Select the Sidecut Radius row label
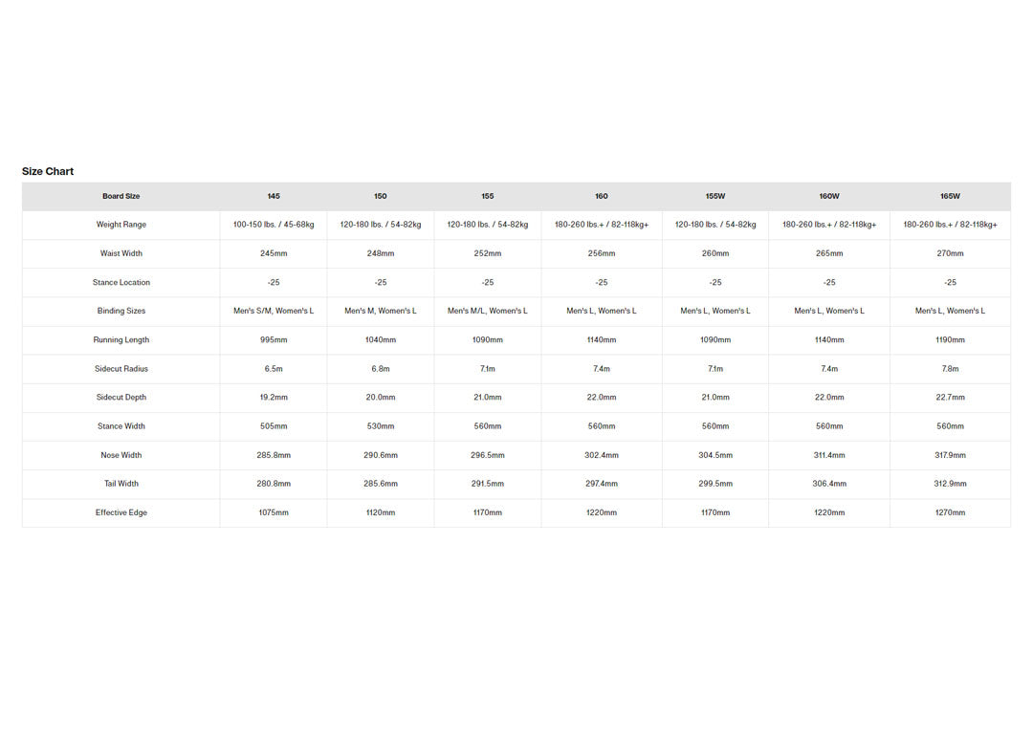Viewport: 1033px width, 738px height. click(121, 368)
